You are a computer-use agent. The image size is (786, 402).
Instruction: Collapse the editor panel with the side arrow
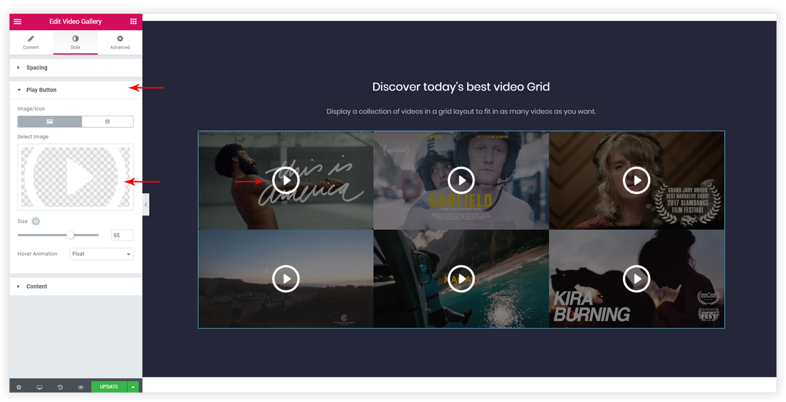(146, 205)
